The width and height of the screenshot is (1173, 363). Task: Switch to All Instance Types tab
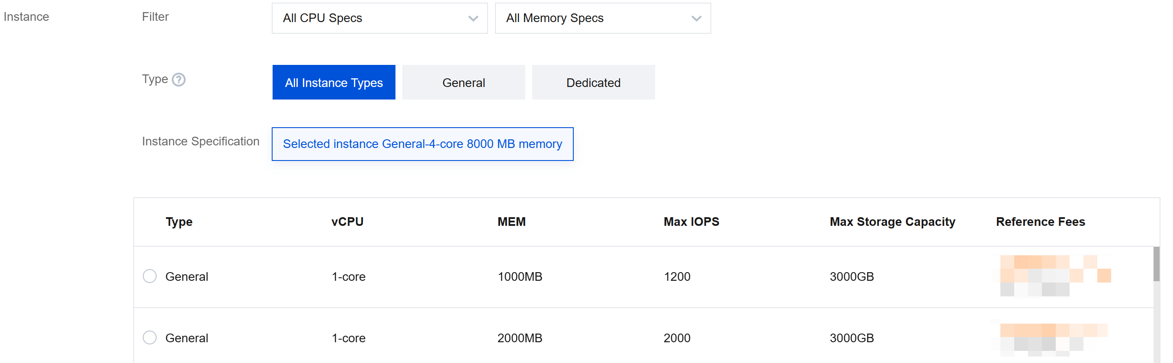(333, 83)
